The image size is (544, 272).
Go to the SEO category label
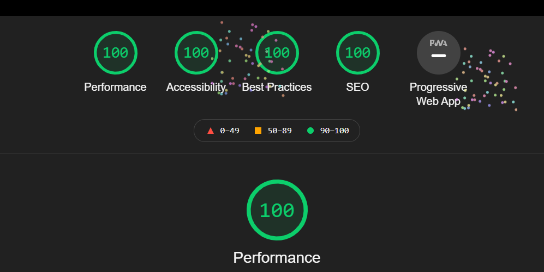357,87
